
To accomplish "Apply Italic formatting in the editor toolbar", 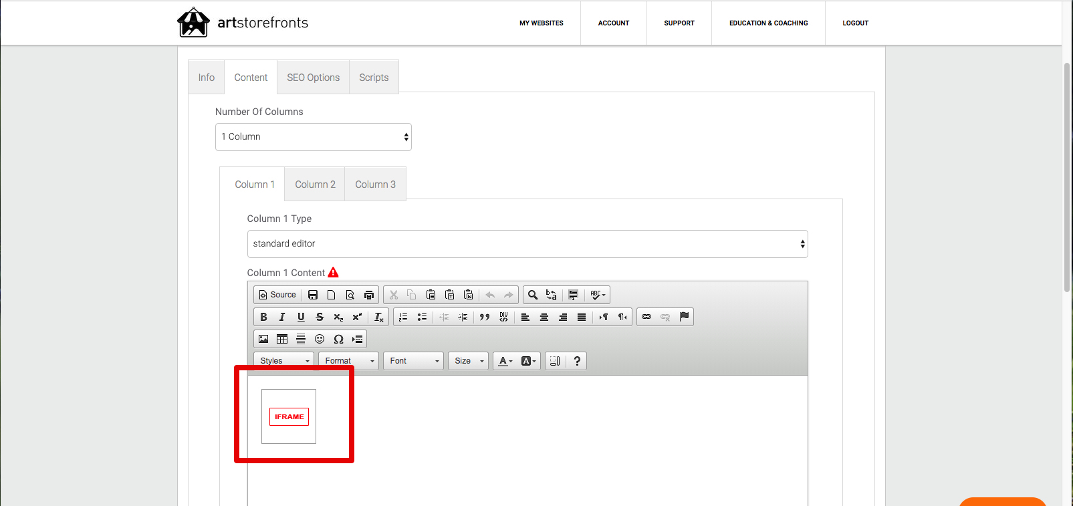I will point(282,317).
